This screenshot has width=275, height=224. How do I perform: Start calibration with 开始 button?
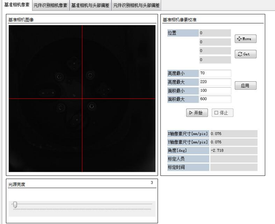click(197, 113)
